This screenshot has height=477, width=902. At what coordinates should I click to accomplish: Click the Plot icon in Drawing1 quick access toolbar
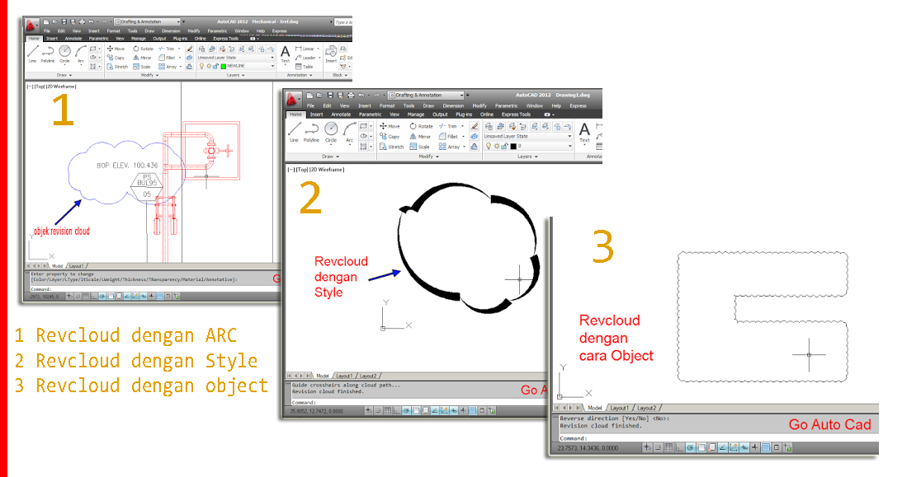(351, 96)
